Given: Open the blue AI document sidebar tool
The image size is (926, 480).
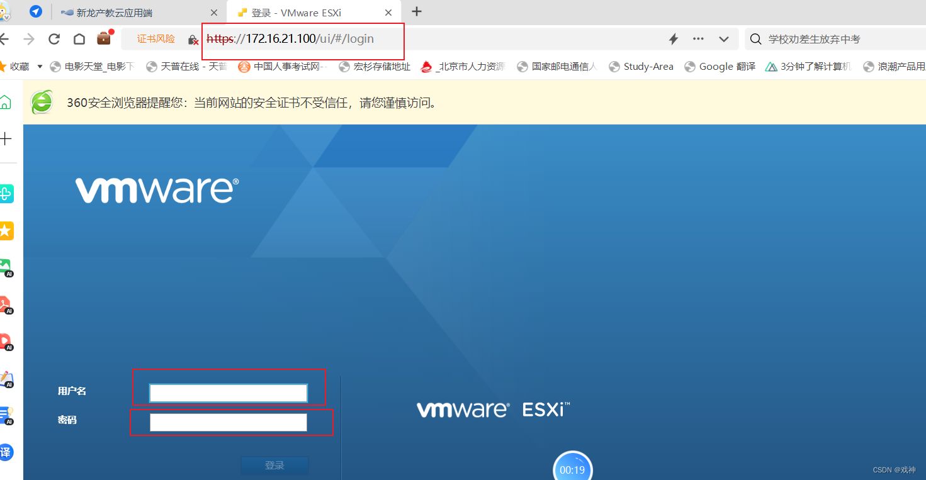Looking at the screenshot, I should pyautogui.click(x=6, y=415).
